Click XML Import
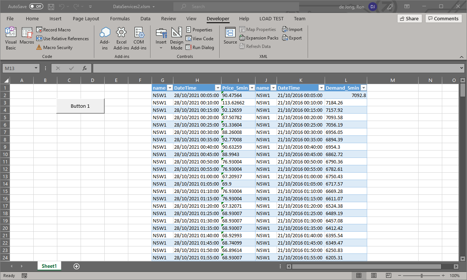The width and height of the screenshot is (467, 280). (292, 30)
